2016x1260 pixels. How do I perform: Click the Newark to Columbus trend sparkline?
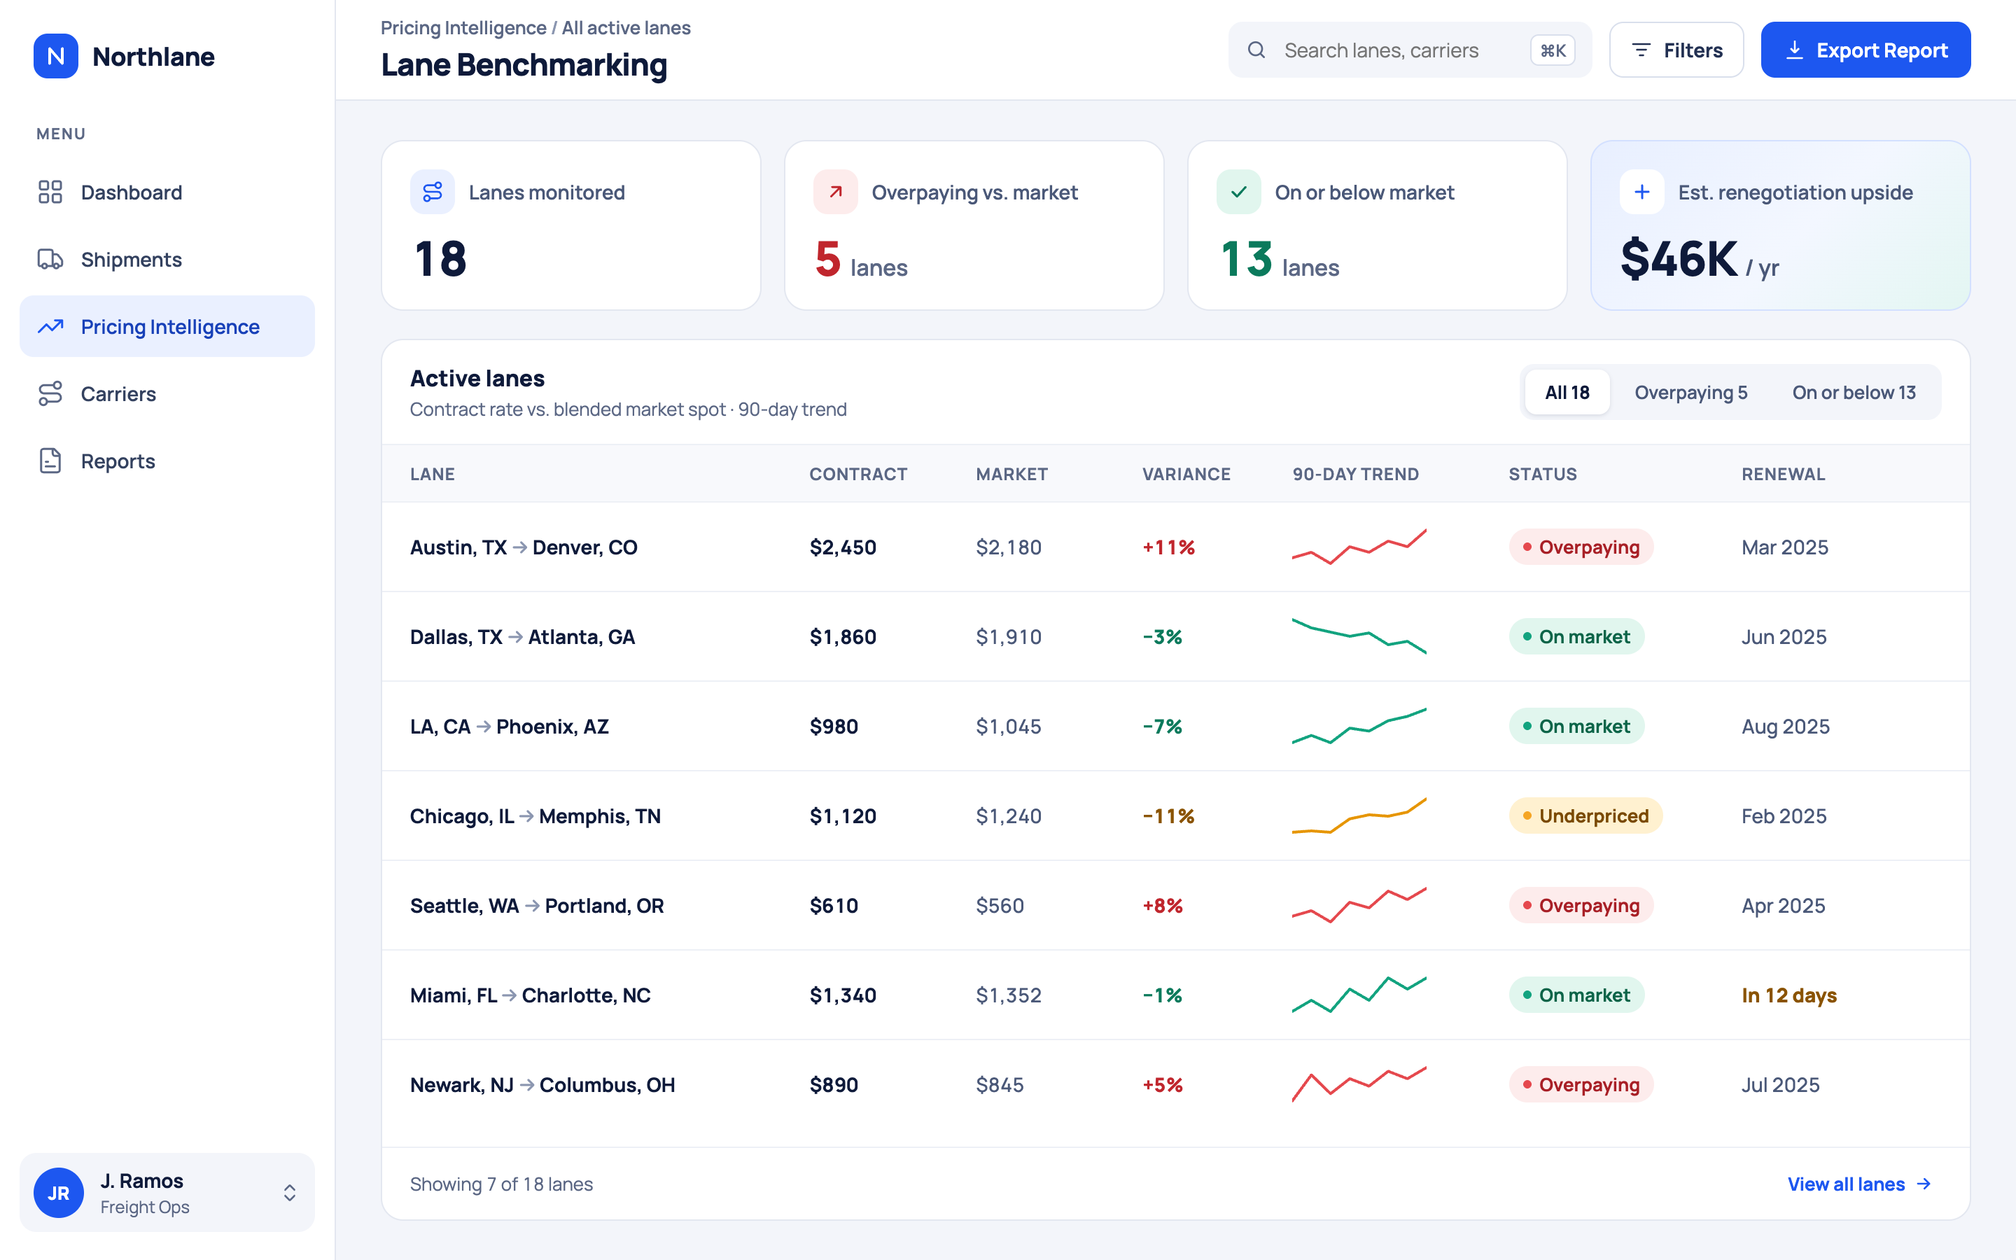1359,1084
